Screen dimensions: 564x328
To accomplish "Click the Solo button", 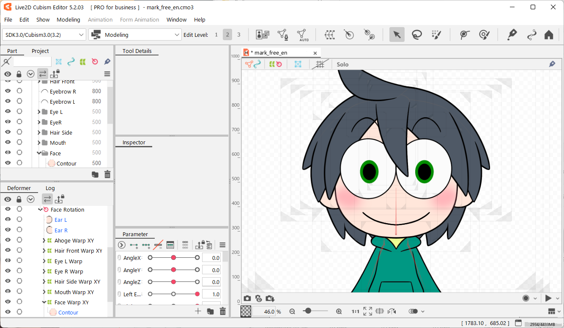I will [342, 64].
